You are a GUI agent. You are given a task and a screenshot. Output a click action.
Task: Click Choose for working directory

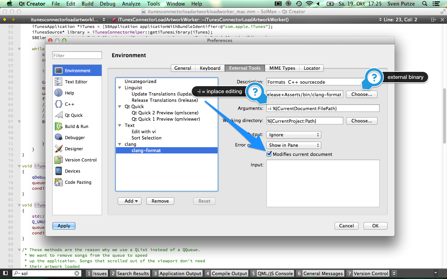coord(362,121)
